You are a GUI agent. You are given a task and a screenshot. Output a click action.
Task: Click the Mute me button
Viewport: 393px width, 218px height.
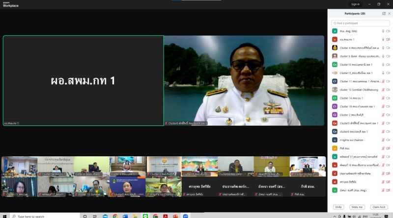(x=357, y=207)
